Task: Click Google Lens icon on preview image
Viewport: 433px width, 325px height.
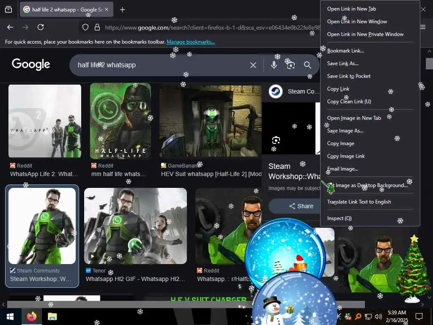Action: point(276,140)
